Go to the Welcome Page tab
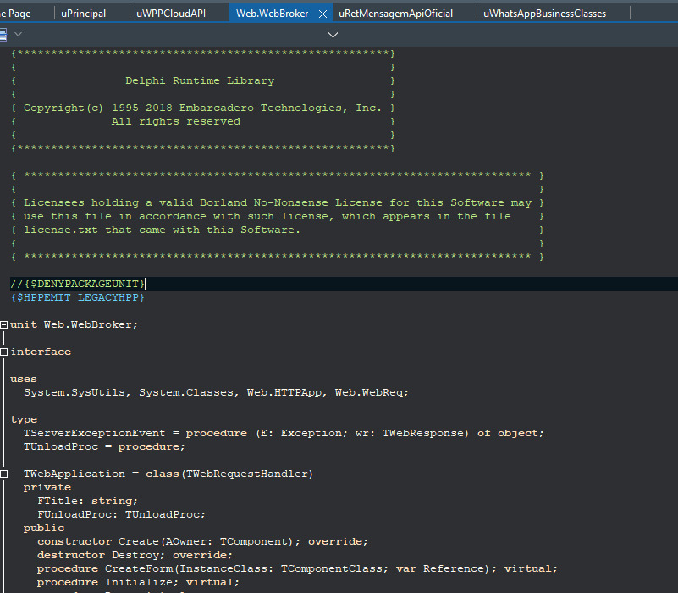 coord(17,14)
